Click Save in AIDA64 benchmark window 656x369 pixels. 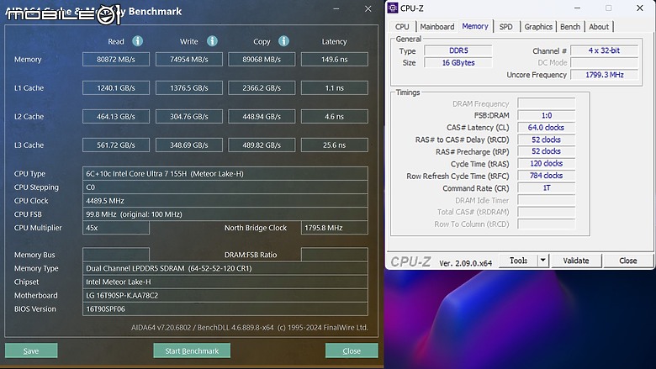pos(31,351)
